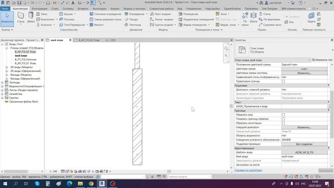Screen dimensions: 334x188
Task: Switch to the Конструкция ribbon tab
Action: [40, 8]
